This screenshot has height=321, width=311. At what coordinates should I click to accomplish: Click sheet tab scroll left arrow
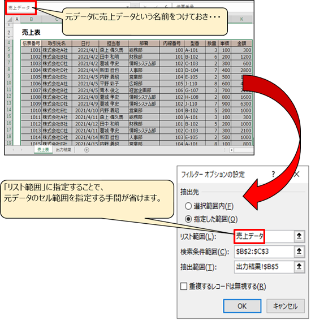coord(14,150)
